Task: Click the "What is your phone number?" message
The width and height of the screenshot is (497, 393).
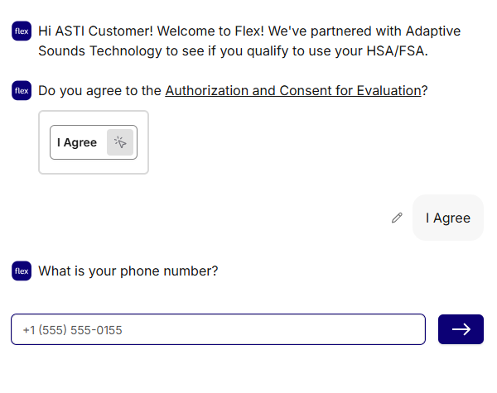Action: point(128,271)
